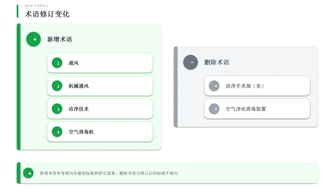Click the green number 1 circle

tap(57, 63)
